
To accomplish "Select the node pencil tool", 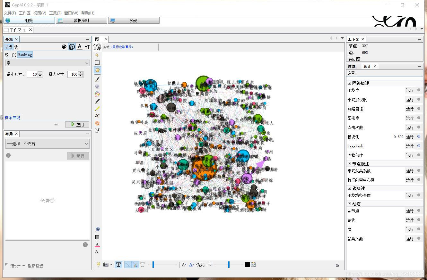I will (97, 101).
